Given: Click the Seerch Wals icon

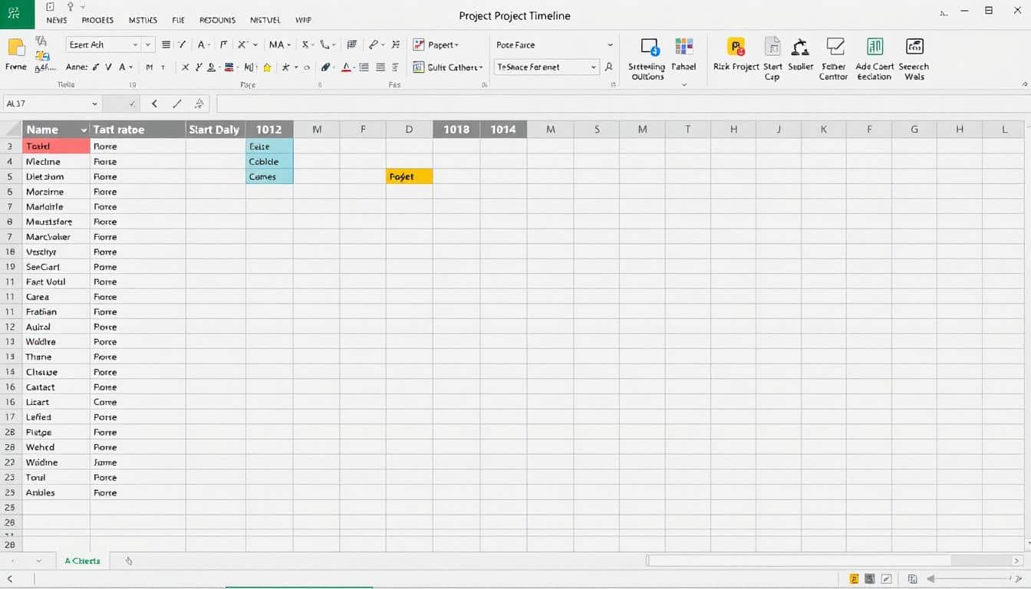Looking at the screenshot, I should click(914, 47).
